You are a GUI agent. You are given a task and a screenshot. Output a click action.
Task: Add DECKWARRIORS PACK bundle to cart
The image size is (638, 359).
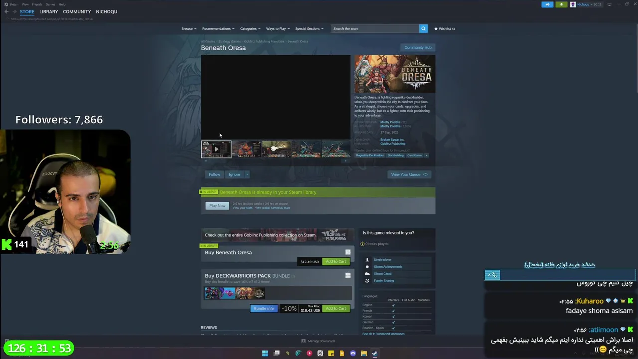pyautogui.click(x=336, y=308)
